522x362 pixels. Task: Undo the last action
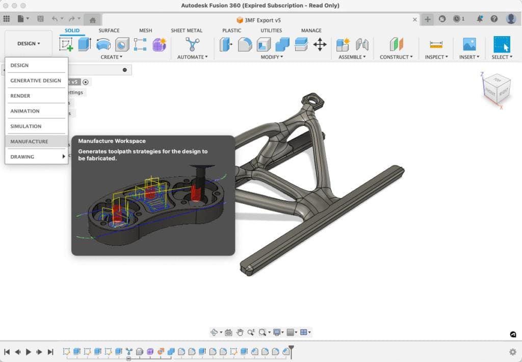[55, 19]
